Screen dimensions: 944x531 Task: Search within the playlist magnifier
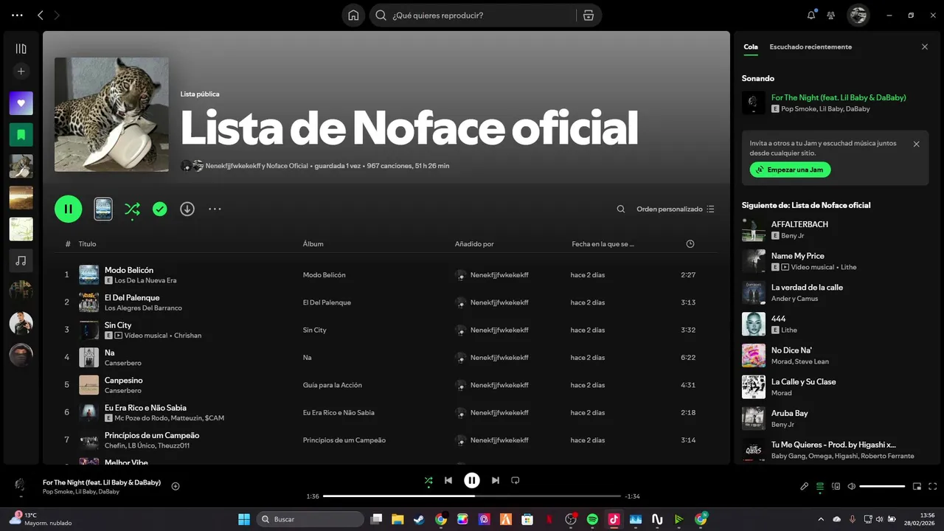point(621,209)
